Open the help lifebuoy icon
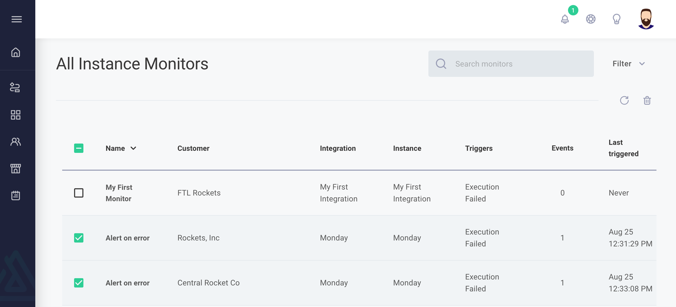This screenshot has height=307, width=676. pyautogui.click(x=591, y=19)
